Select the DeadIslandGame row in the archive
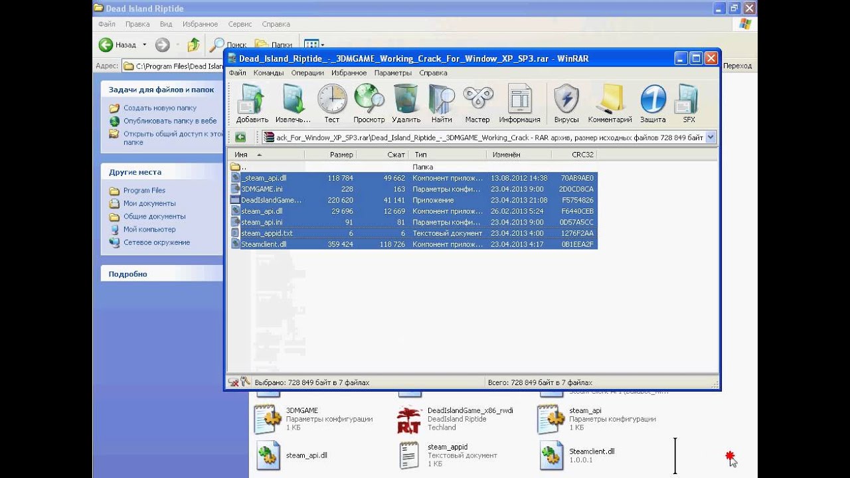The height and width of the screenshot is (478, 850). (x=412, y=200)
